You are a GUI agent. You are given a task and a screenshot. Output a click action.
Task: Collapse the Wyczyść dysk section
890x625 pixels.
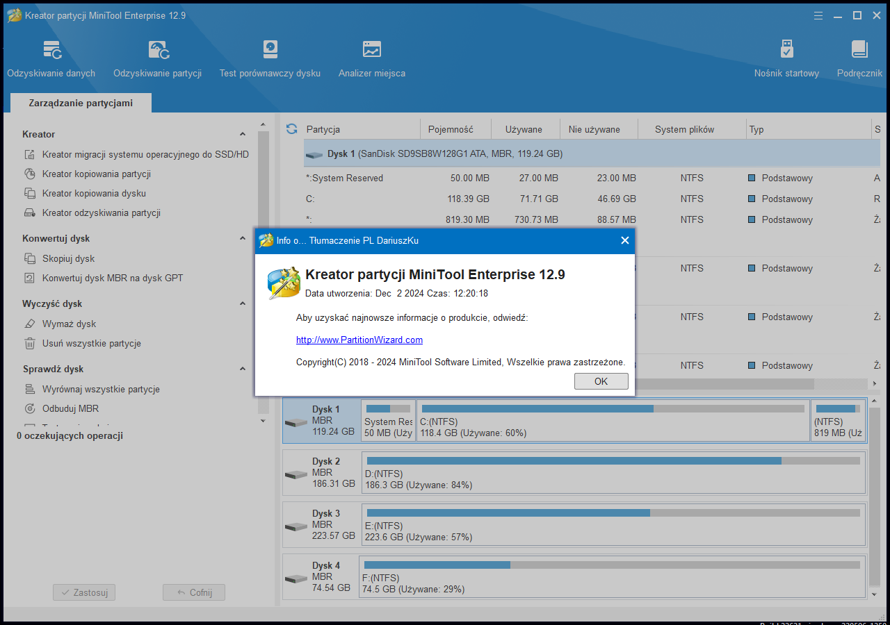243,304
